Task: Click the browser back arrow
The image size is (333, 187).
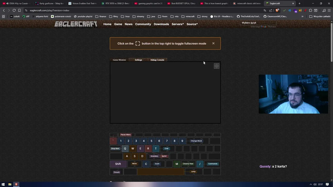Action: (4, 10)
